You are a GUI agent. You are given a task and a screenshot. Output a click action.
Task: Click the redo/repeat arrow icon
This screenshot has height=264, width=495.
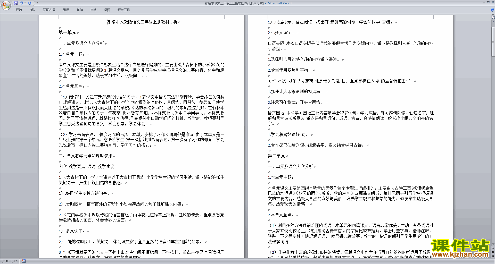pyautogui.click(x=30, y=3)
